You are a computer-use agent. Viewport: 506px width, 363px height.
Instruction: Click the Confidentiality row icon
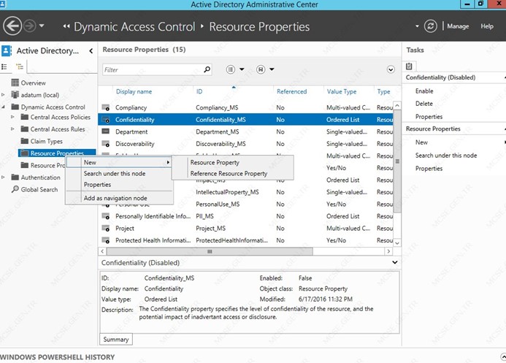click(x=106, y=120)
